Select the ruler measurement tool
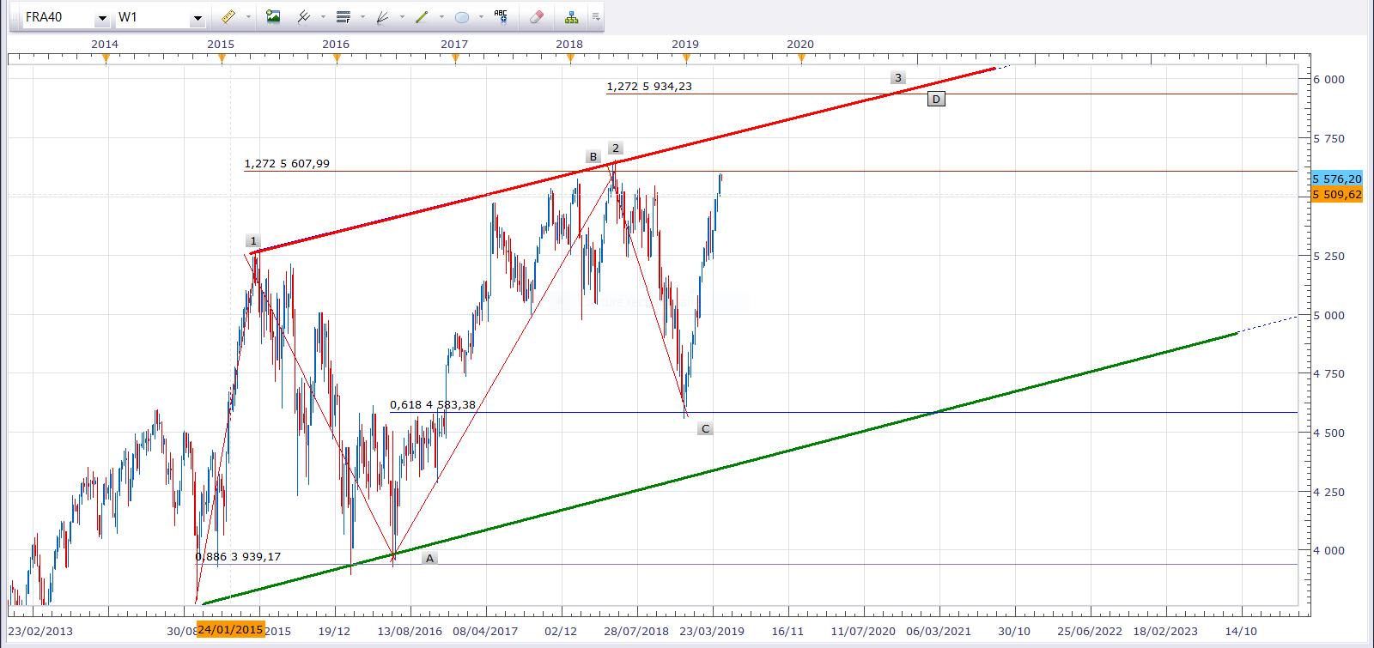The height and width of the screenshot is (648, 1374). 228,16
